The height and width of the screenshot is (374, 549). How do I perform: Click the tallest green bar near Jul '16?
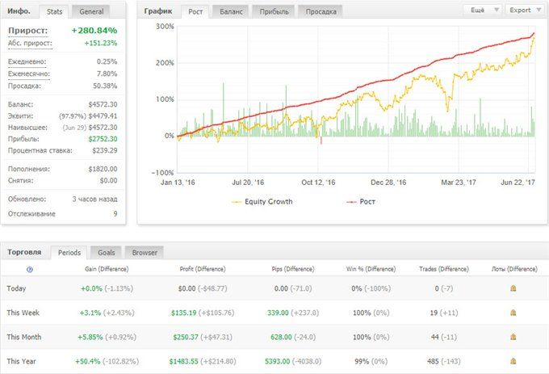(223, 109)
